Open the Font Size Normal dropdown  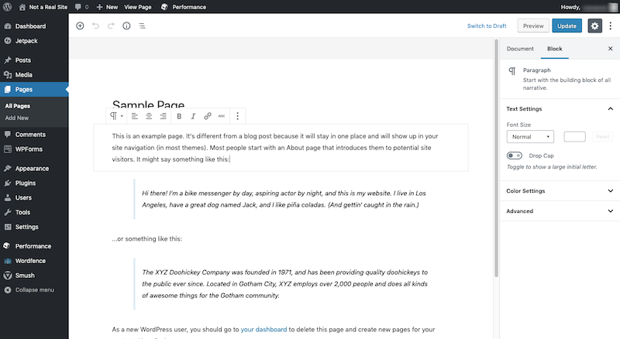(529, 137)
